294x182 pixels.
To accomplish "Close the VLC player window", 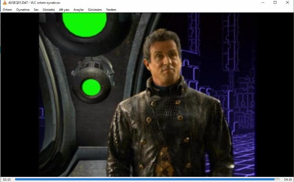I will (x=287, y=3).
